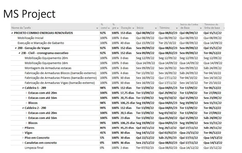Select the Montagem de Armaduras estacas duration cell

127,68
